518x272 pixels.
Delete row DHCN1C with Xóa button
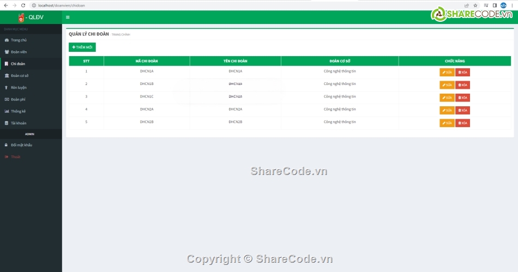tap(462, 98)
